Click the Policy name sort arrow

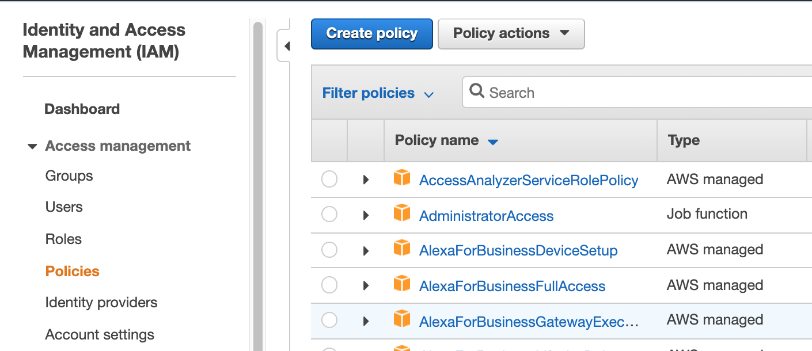tap(494, 141)
